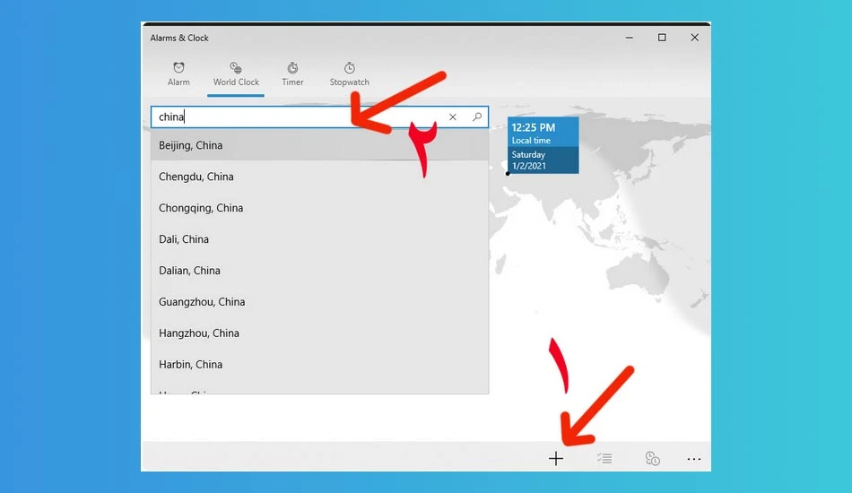852x493 pixels.
Task: Select Dali, China
Action: click(x=319, y=239)
